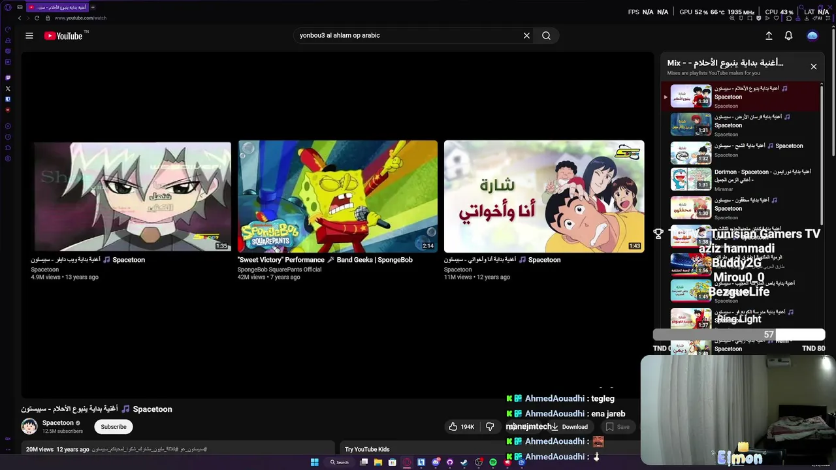Viewport: 836px width, 470px height.
Task: Open File Explorer from taskbar
Action: click(378, 462)
